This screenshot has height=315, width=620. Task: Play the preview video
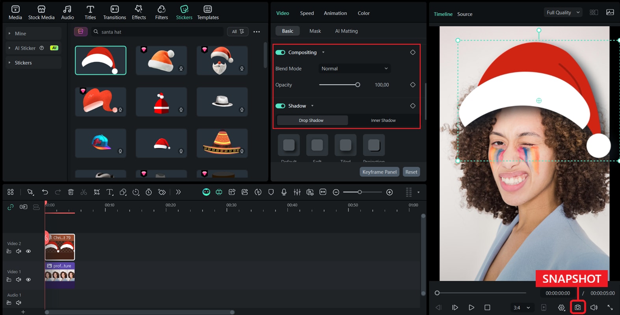click(x=471, y=308)
